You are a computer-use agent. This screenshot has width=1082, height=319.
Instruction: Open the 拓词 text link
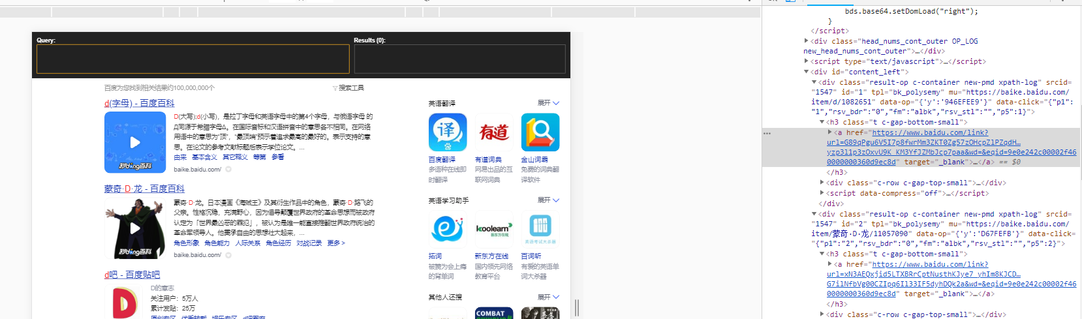tap(435, 256)
